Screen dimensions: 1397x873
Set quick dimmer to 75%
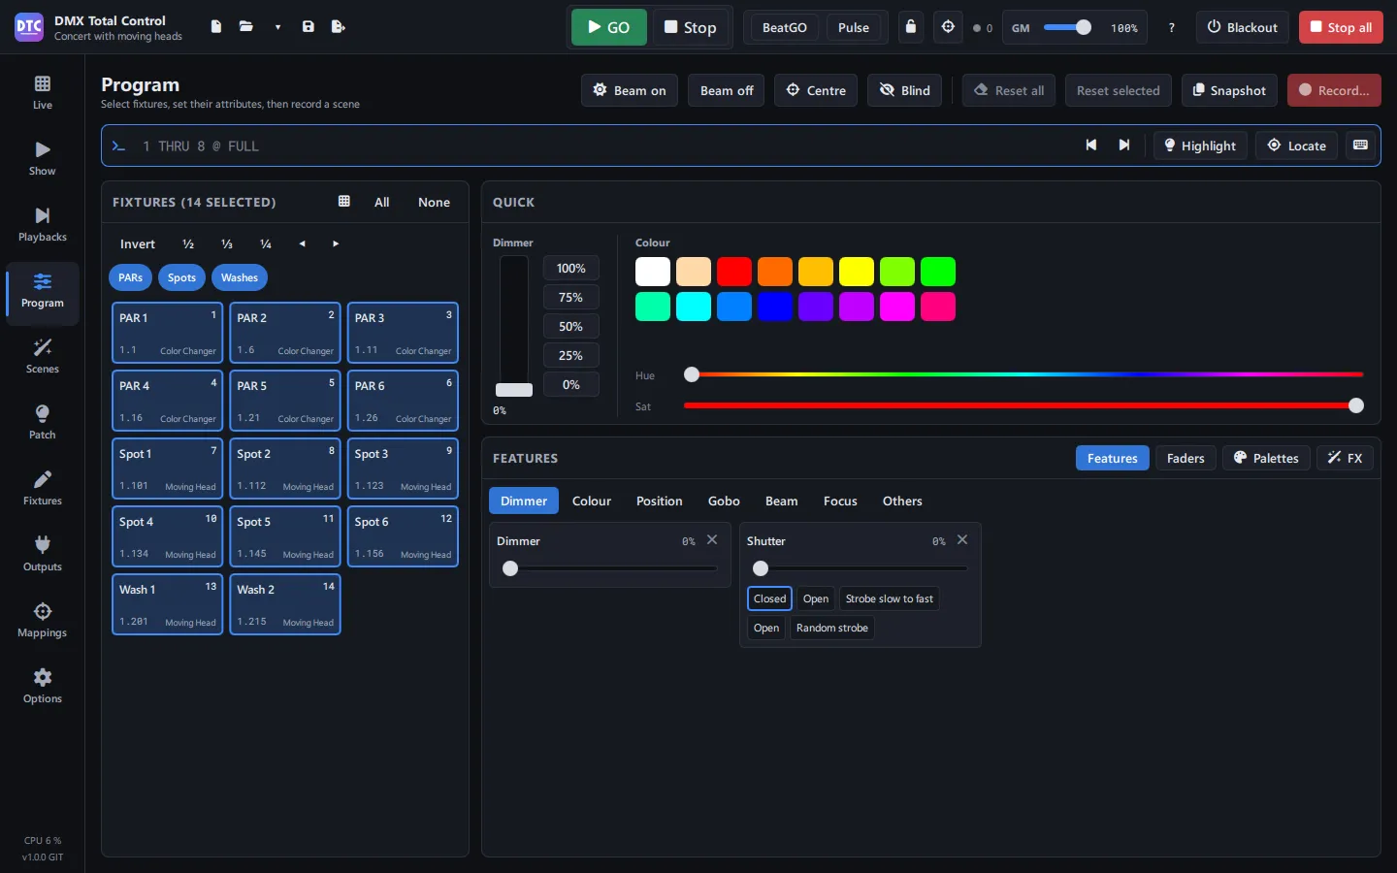tap(571, 297)
